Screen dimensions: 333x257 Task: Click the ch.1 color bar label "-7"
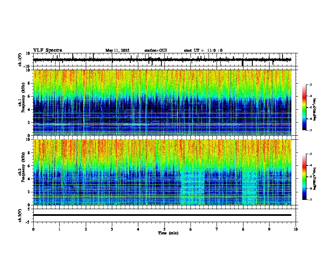pos(310,131)
